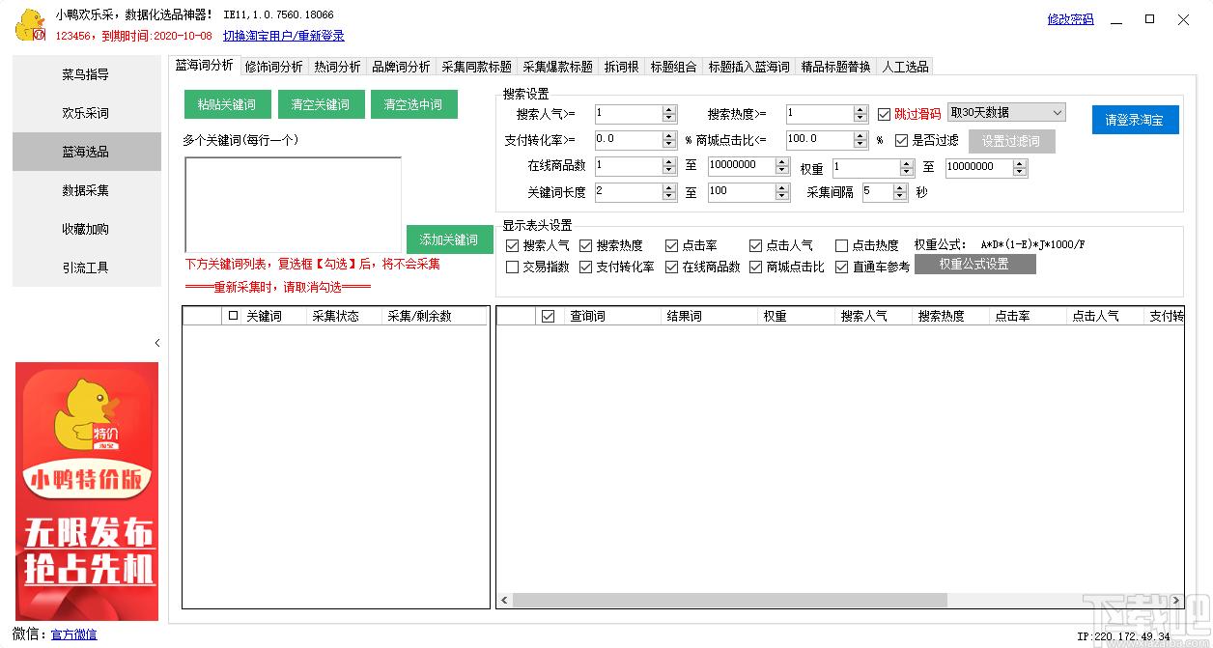Focus the multi-keyword text area

(293, 205)
